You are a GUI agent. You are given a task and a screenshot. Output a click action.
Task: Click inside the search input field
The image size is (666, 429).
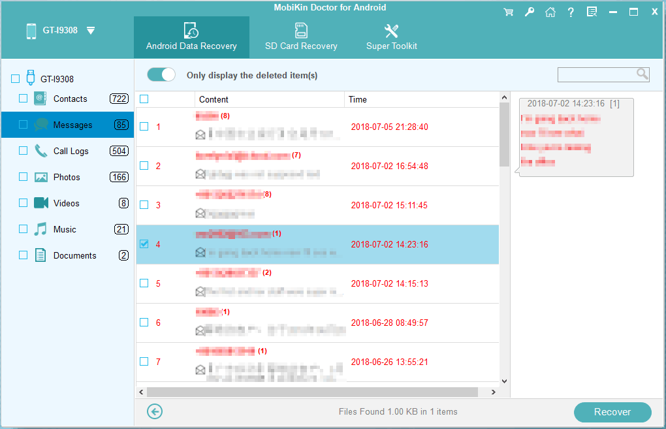point(595,74)
